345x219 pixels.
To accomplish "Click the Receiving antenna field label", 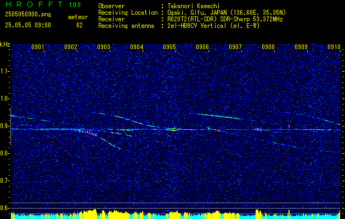I will [126, 26].
